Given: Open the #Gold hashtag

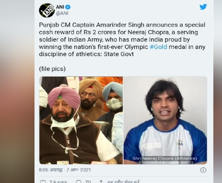Looking at the screenshot, I should (158, 47).
